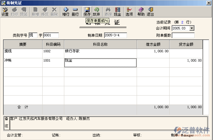Viewport: 213px width, 140px height.
Task: Click the 贷方金额 column header
Action: (x=186, y=44)
